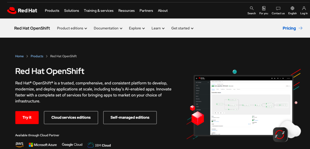Click the Google Cloud logo
The width and height of the screenshot is (310, 149).
point(72,145)
